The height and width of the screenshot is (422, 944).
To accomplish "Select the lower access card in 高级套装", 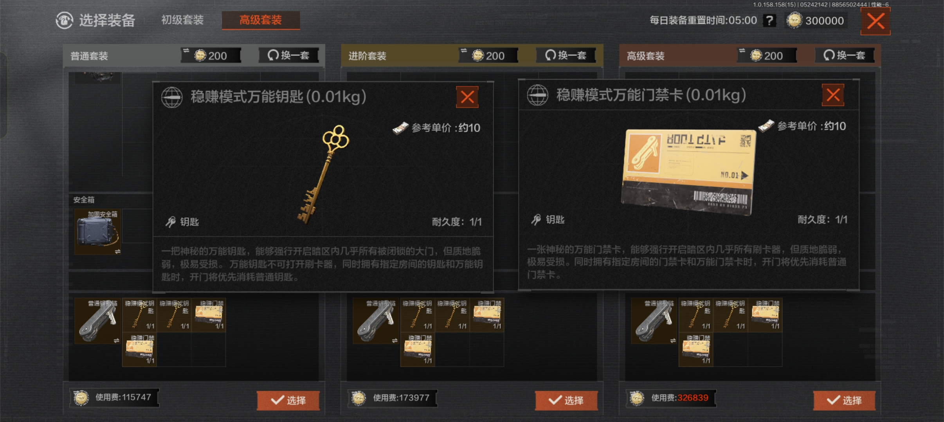I will pyautogui.click(x=695, y=349).
